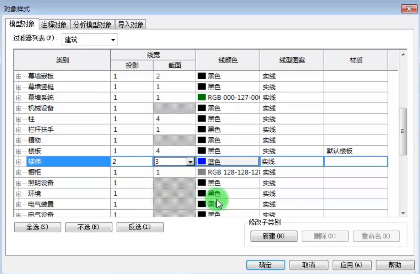Open the 截面 line weight dropdown for 楼梯
Image resolution: width=420 pixels, height=274 pixels.
click(x=190, y=162)
